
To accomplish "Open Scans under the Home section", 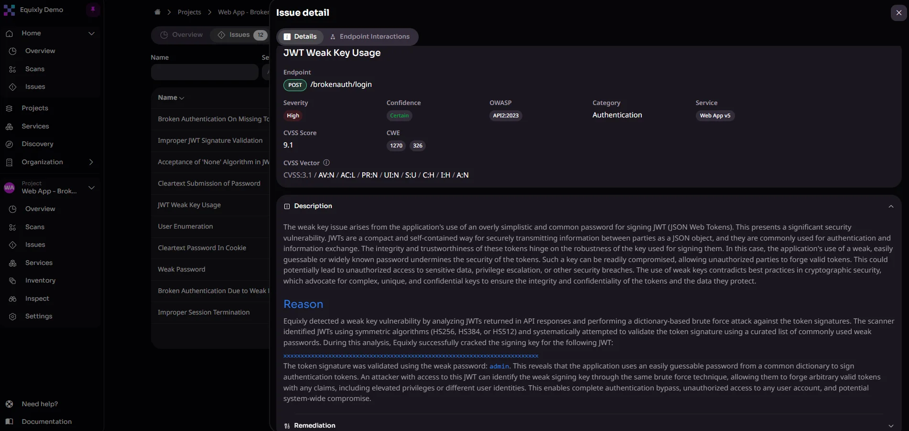I will click(35, 69).
